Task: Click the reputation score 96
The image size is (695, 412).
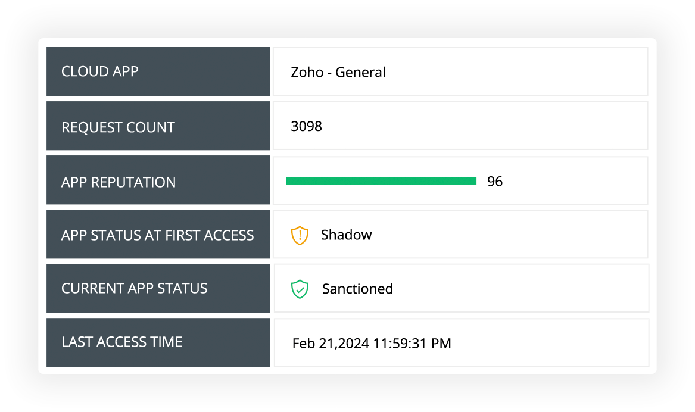Action: (x=495, y=182)
